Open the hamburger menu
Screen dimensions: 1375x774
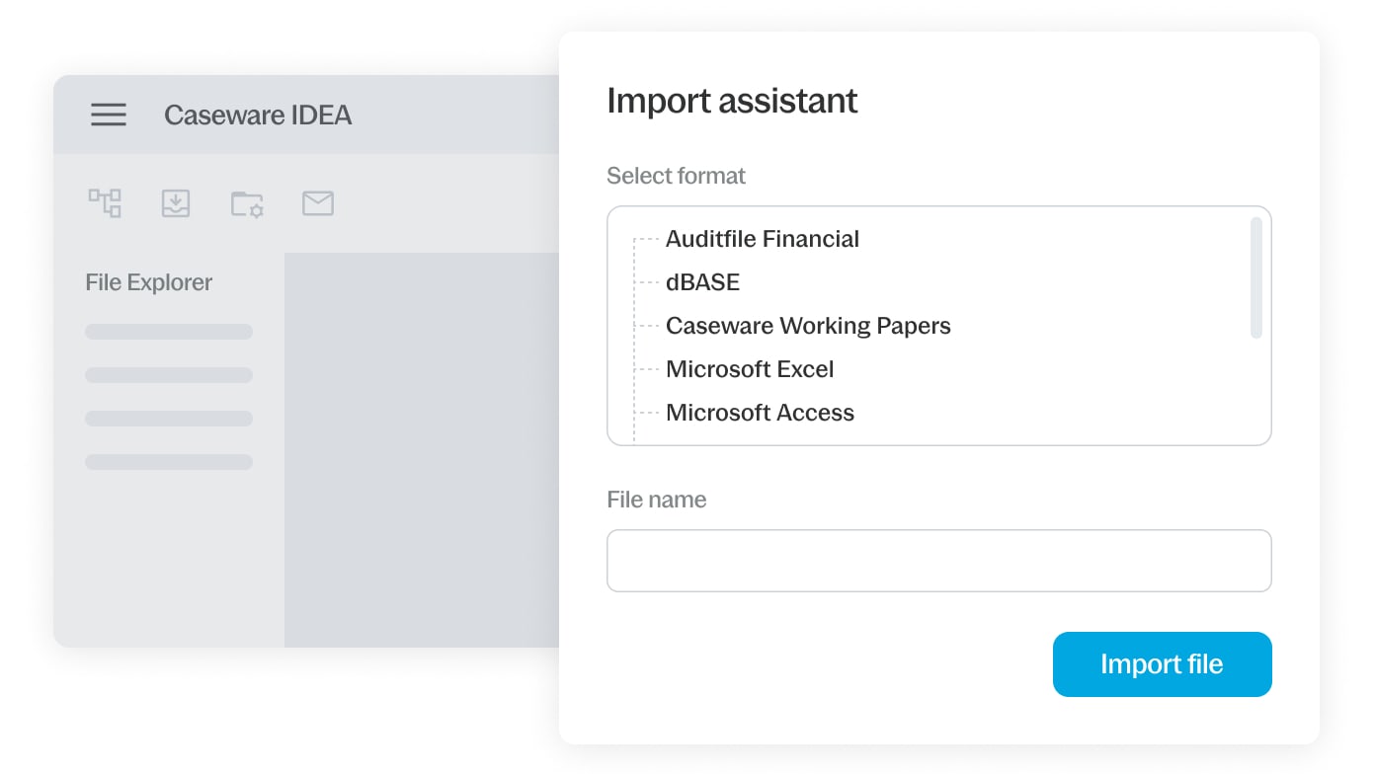109,115
